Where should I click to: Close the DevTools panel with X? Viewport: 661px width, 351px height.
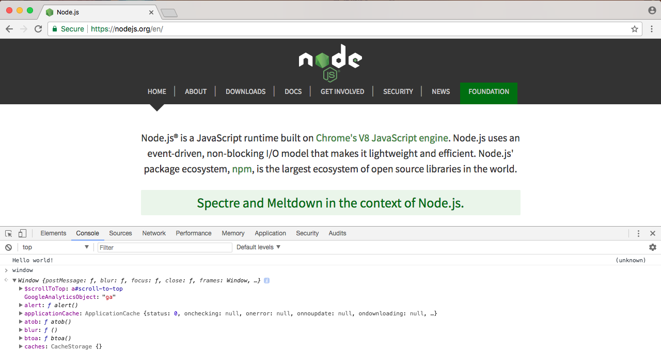point(653,233)
